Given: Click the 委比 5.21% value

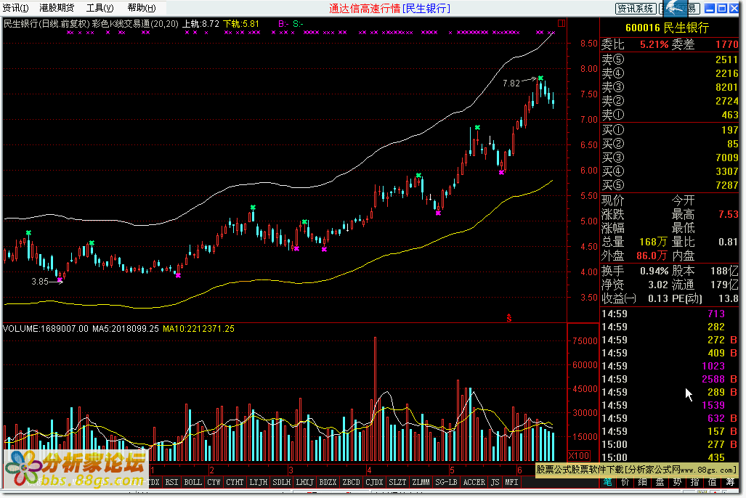Looking at the screenshot, I should pyautogui.click(x=654, y=45).
